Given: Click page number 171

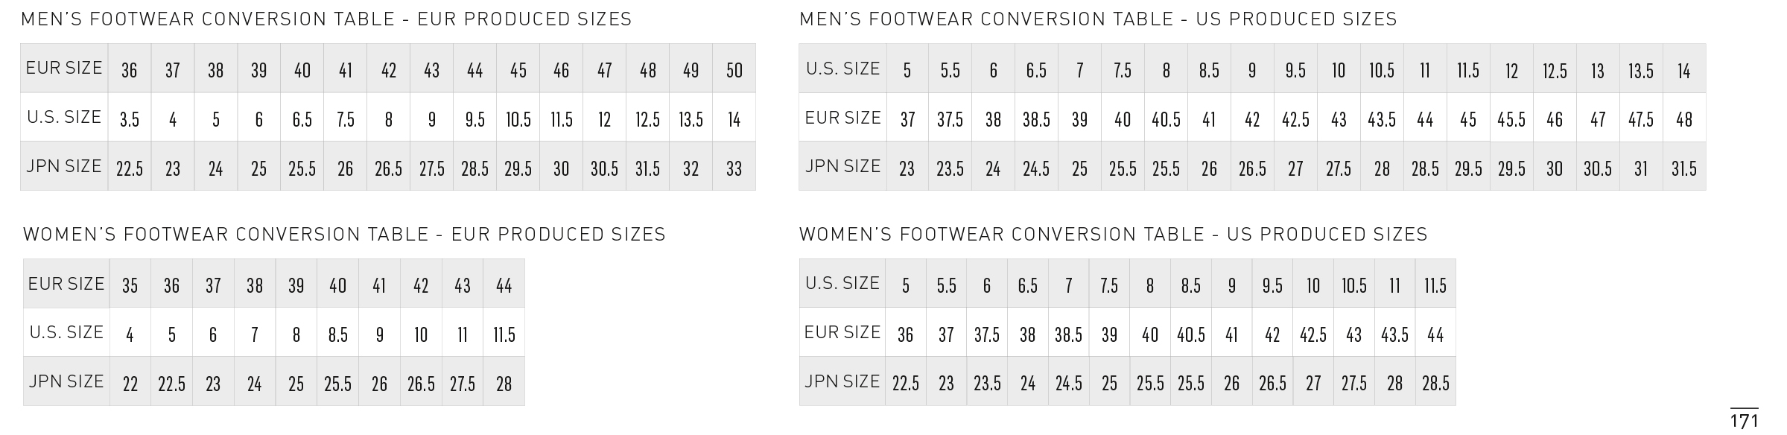Looking at the screenshot, I should (1743, 421).
